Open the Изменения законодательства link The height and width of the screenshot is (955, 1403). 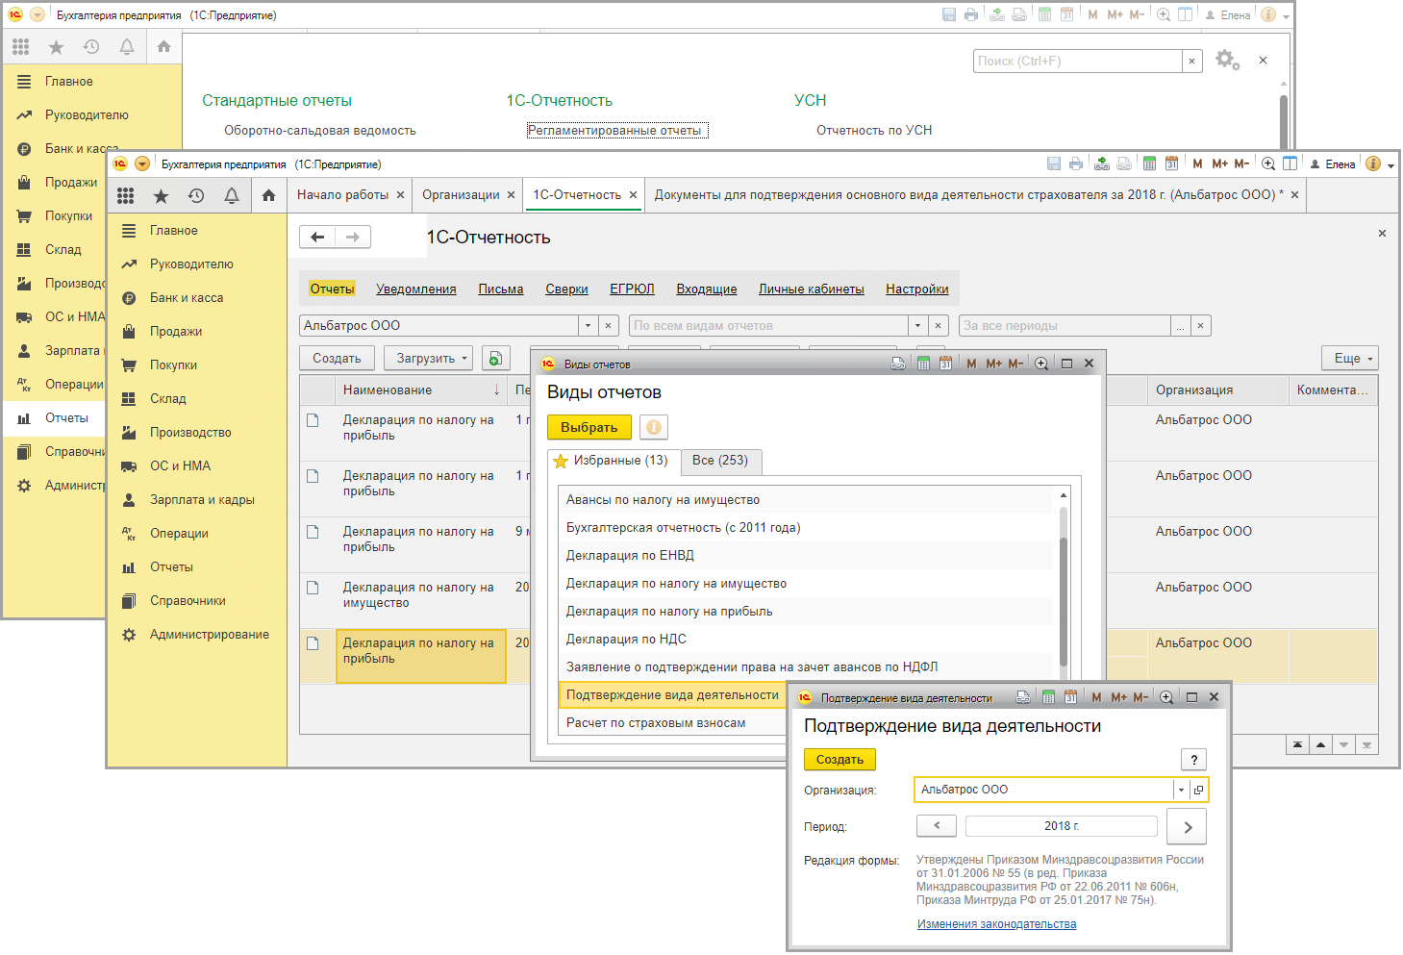[x=996, y=924]
